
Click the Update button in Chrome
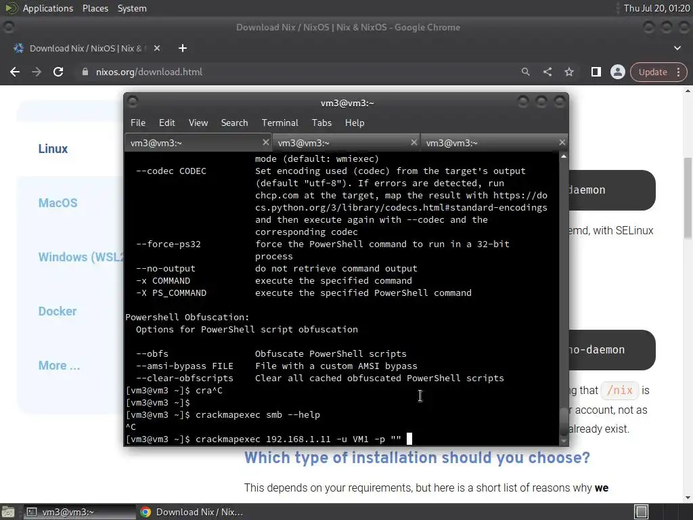pyautogui.click(x=652, y=72)
